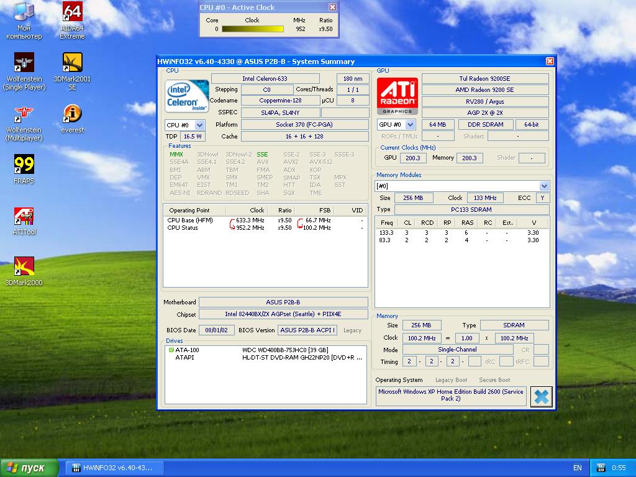Select the 3DMark2000 desktop shortcut
The image size is (636, 477).
[x=24, y=271]
